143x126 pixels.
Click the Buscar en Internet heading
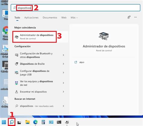click(x=25, y=99)
